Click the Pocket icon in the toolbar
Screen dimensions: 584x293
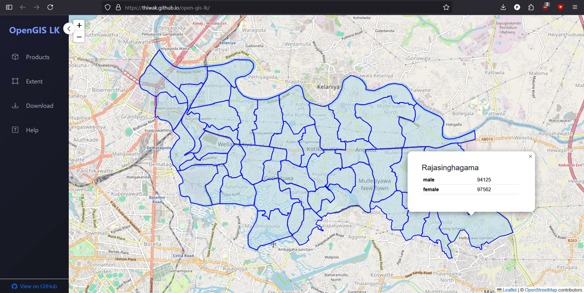[x=517, y=7]
